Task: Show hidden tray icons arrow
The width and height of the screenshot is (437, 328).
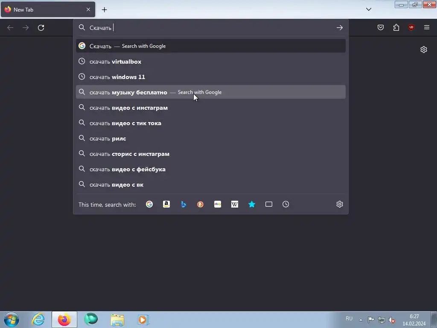Action: 361,320
